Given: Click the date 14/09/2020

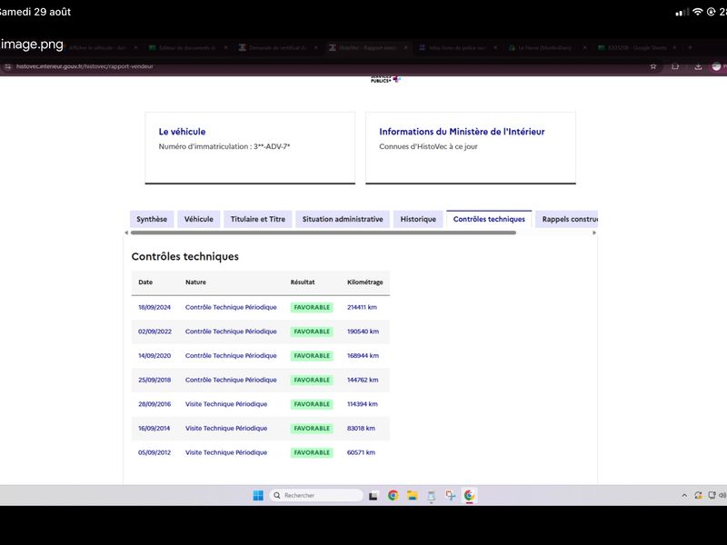Looking at the screenshot, I should pos(154,355).
